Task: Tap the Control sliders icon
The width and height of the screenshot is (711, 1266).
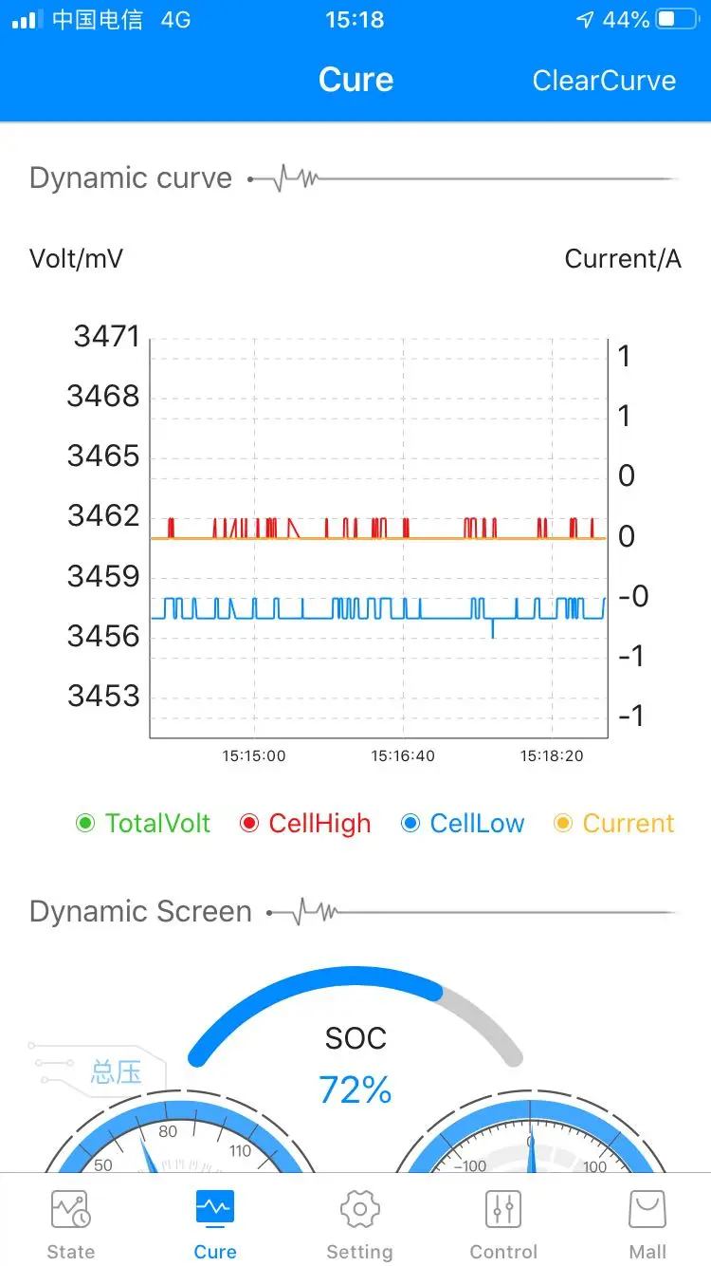Action: 503,1209
